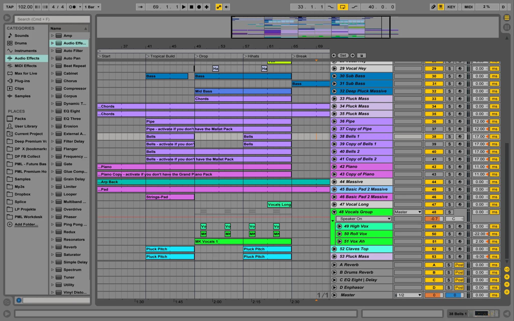Toggle MIDI Map Mode
Image resolution: width=514 pixels, height=321 pixels.
(468, 7)
